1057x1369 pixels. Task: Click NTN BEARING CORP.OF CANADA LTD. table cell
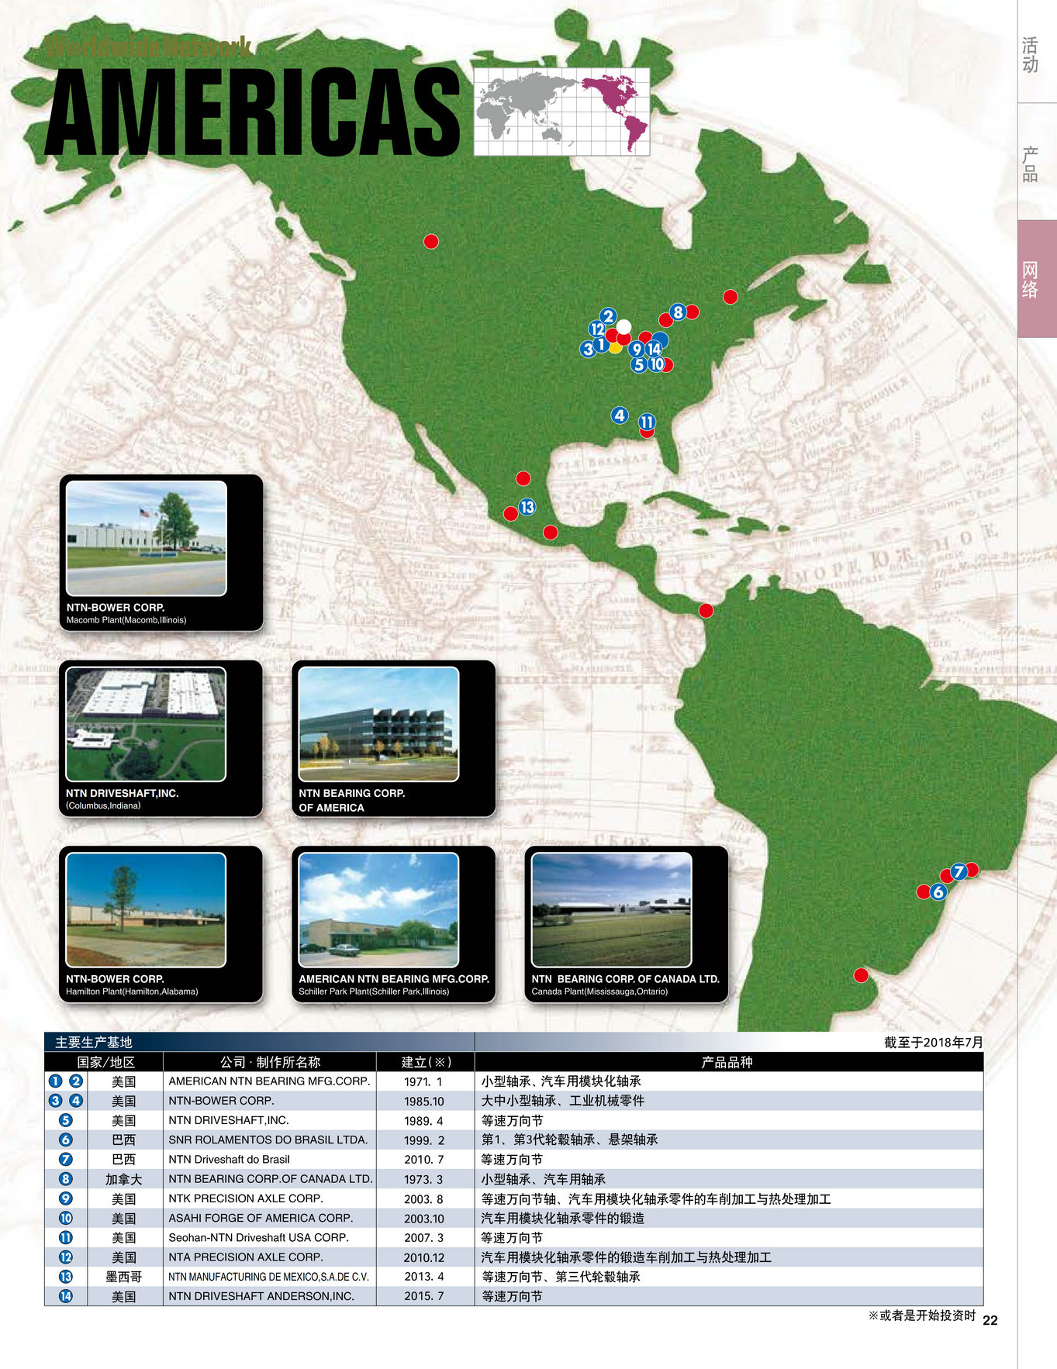tap(271, 1179)
